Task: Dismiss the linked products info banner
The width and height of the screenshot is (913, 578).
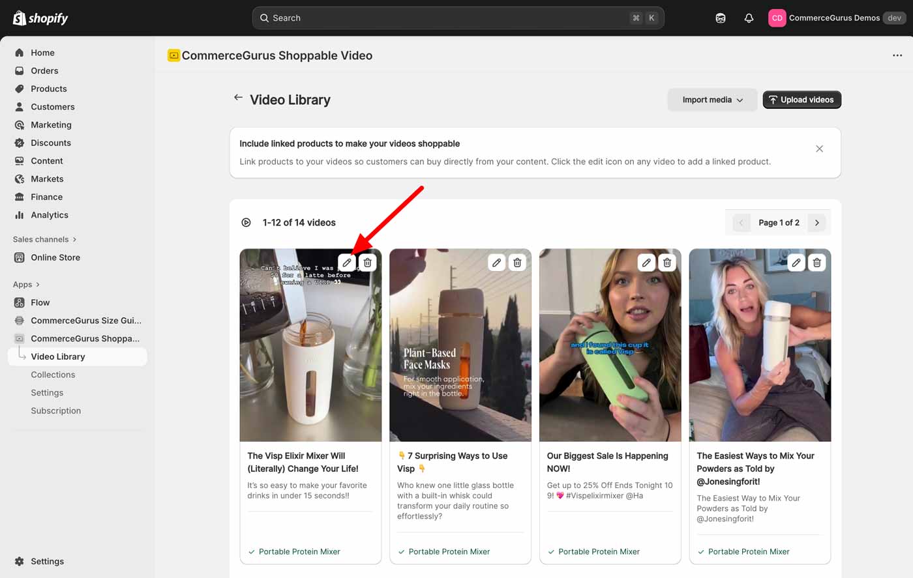Action: (x=819, y=149)
